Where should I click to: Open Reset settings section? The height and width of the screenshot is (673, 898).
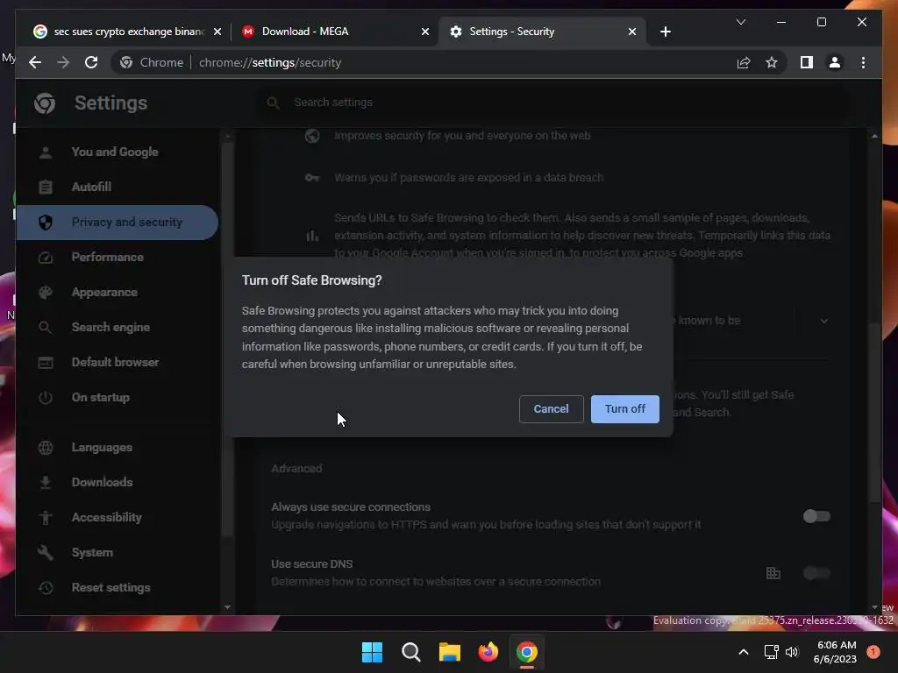click(117, 588)
